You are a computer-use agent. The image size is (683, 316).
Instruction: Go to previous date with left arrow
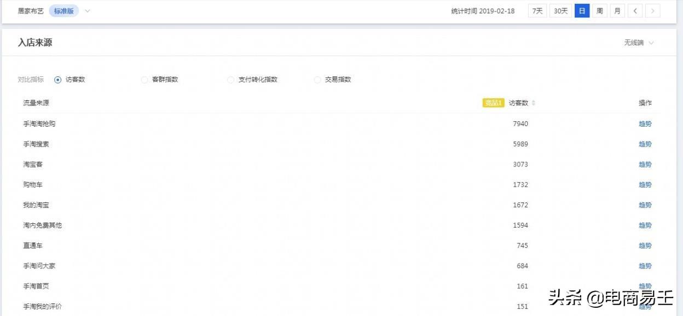[635, 11]
